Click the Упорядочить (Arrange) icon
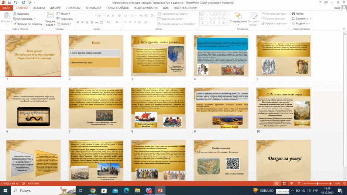Viewport: 347px width, 195px height. point(238,15)
